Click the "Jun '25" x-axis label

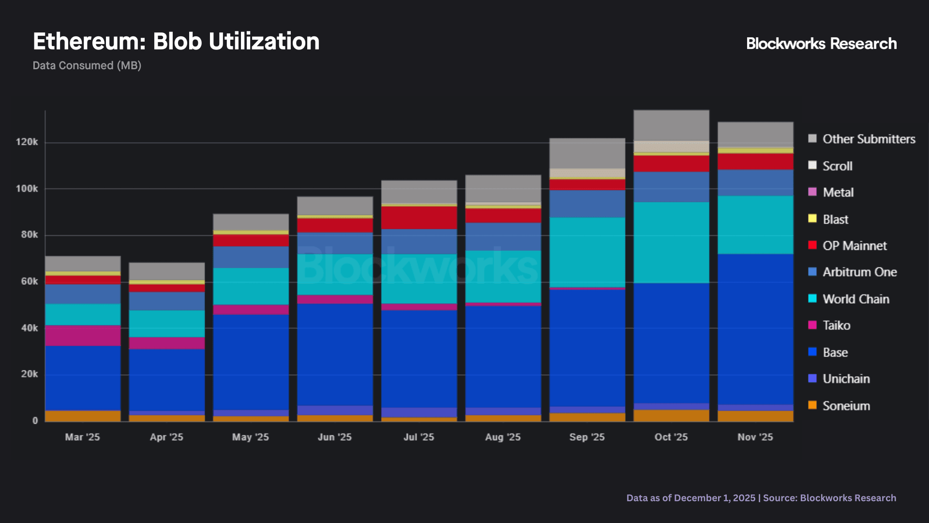[334, 437]
